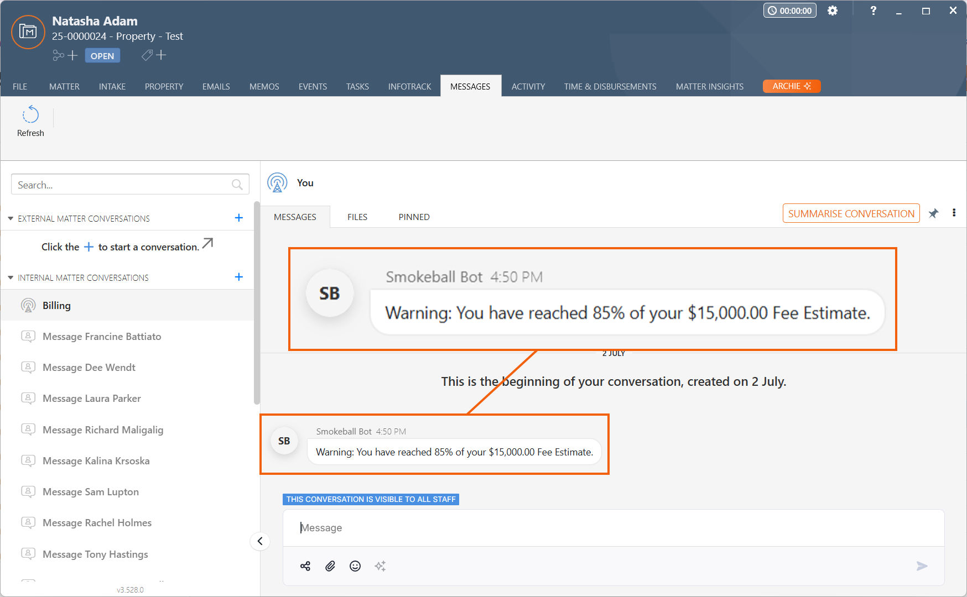
Task: Click the matter folder logo icon
Action: 28,32
